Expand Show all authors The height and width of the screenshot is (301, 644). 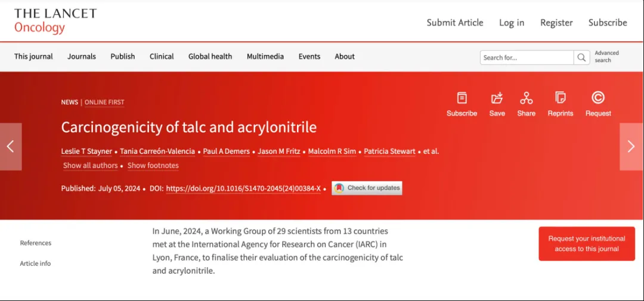(90, 166)
